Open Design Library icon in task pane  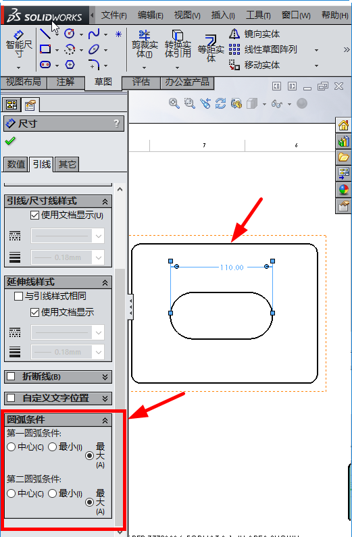(x=343, y=141)
